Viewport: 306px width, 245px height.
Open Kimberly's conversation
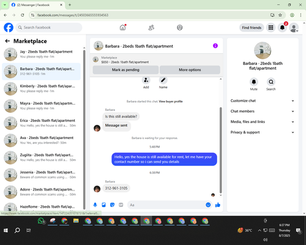point(41,89)
